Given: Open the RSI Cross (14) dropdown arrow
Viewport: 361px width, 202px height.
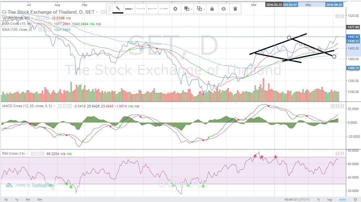Looking at the screenshot, I should (x=27, y=154).
